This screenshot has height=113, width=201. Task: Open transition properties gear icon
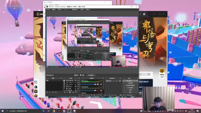point(120,81)
